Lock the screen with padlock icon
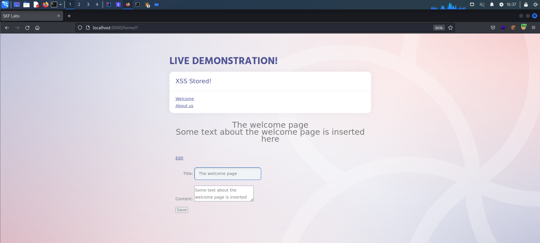The width and height of the screenshot is (540, 243). pyautogui.click(x=526, y=4)
